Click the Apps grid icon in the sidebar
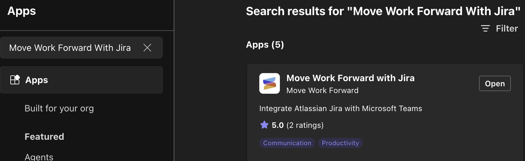Viewport: 525px width, 161px height. (x=15, y=80)
